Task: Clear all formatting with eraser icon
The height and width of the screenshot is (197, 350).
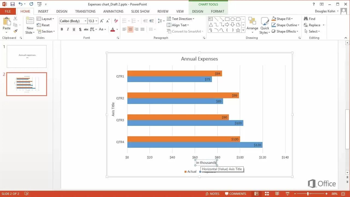Action: point(116,21)
